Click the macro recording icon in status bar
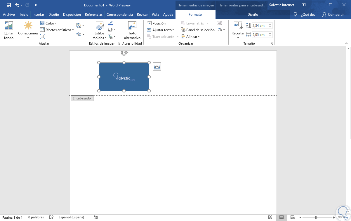The image size is (351, 221). coord(96,218)
